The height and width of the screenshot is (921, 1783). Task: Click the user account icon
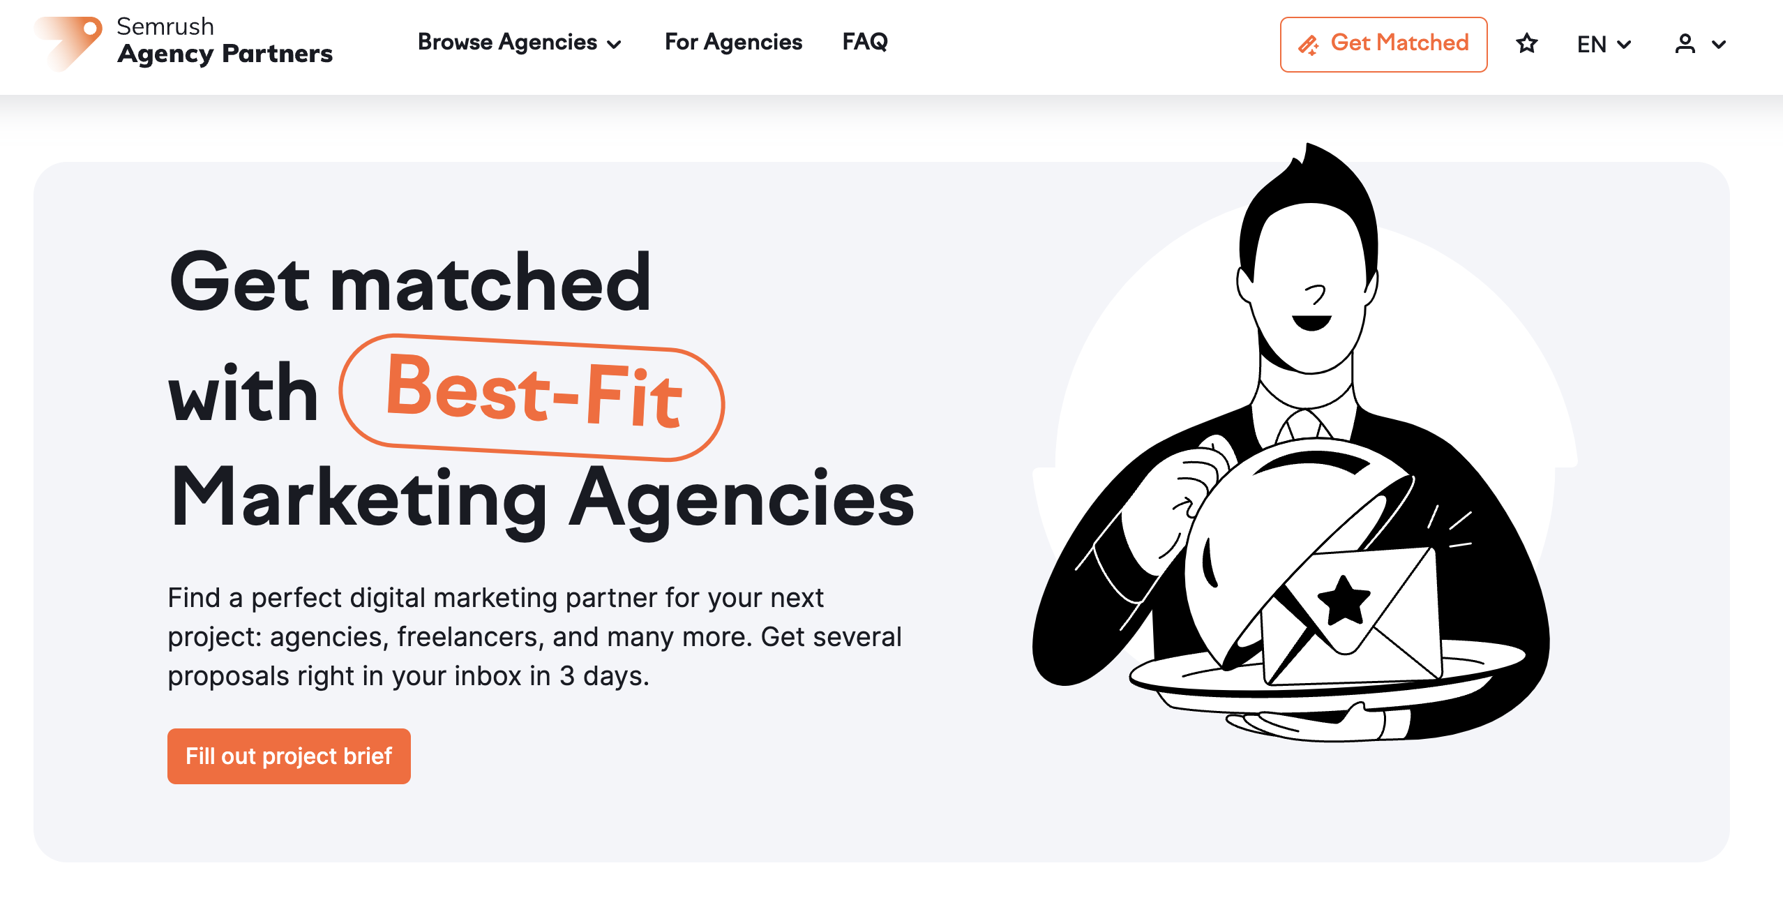[1685, 43]
